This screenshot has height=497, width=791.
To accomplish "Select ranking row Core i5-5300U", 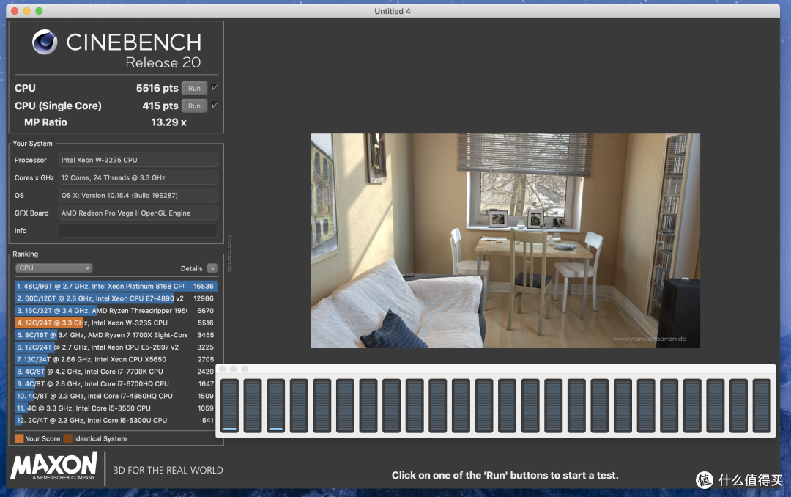I will pyautogui.click(x=116, y=420).
